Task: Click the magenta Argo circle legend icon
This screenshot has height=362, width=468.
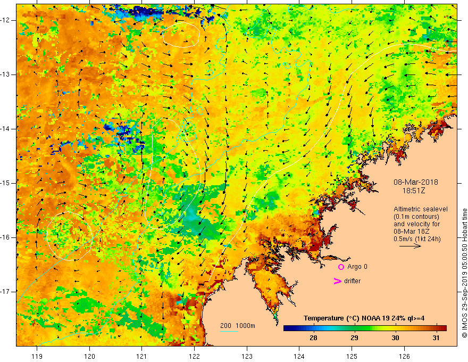Action: tap(341, 267)
